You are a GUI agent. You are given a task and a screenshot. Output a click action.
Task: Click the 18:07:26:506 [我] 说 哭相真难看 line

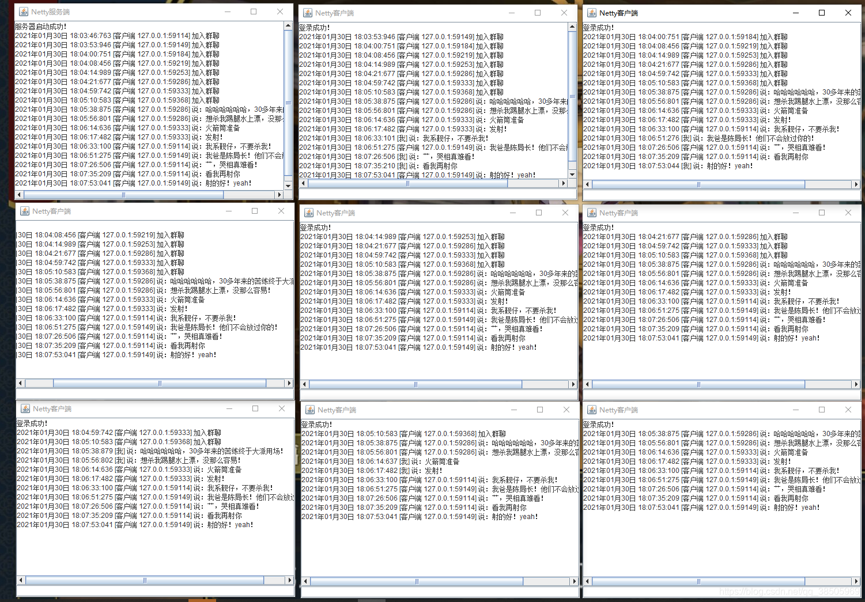point(387,157)
